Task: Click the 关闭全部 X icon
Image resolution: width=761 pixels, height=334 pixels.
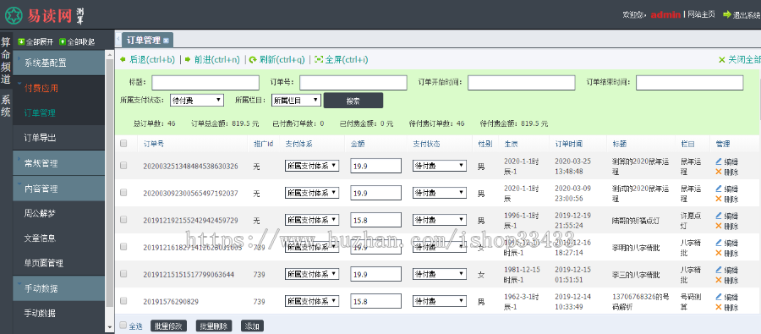Action: tap(722, 60)
